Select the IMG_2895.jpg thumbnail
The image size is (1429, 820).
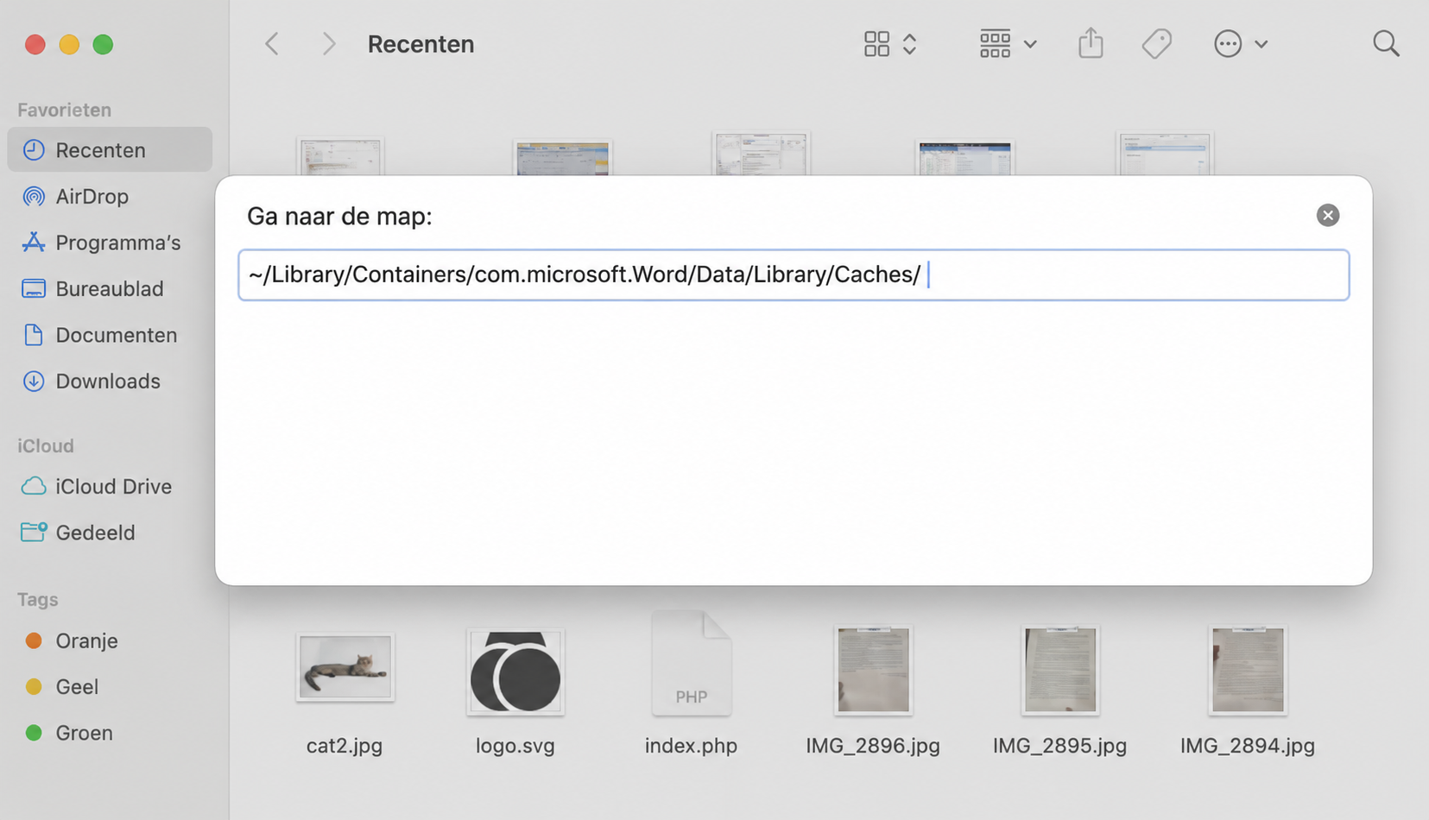click(x=1060, y=670)
